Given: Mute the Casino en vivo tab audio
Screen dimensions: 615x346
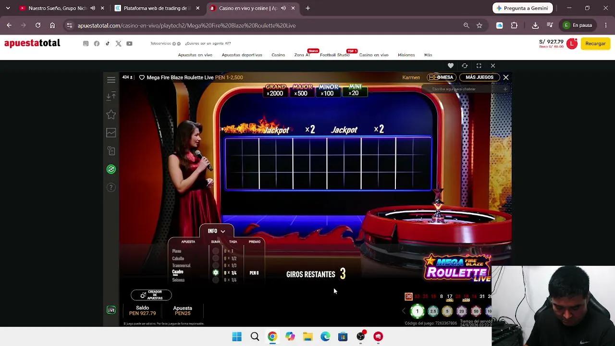Looking at the screenshot, I should pos(283,8).
